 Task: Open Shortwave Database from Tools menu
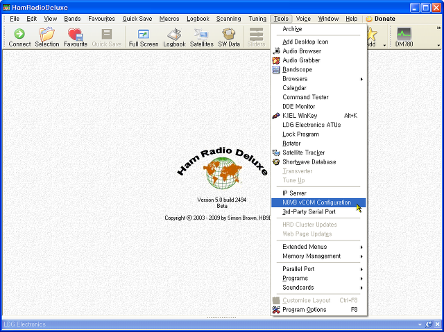pyautogui.click(x=318, y=162)
